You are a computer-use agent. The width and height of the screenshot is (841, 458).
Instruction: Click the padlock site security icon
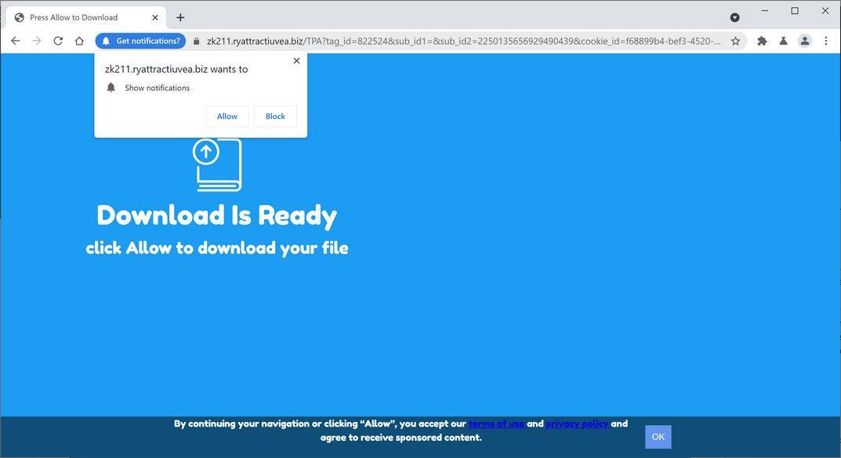tap(196, 41)
